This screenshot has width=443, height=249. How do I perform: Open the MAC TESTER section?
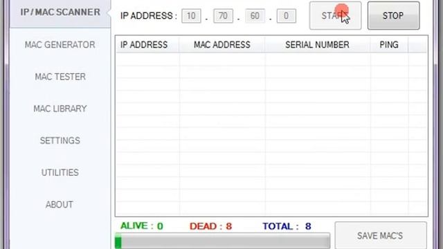(60, 77)
